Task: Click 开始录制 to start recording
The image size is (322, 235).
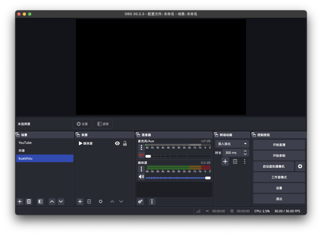Action: point(279,155)
